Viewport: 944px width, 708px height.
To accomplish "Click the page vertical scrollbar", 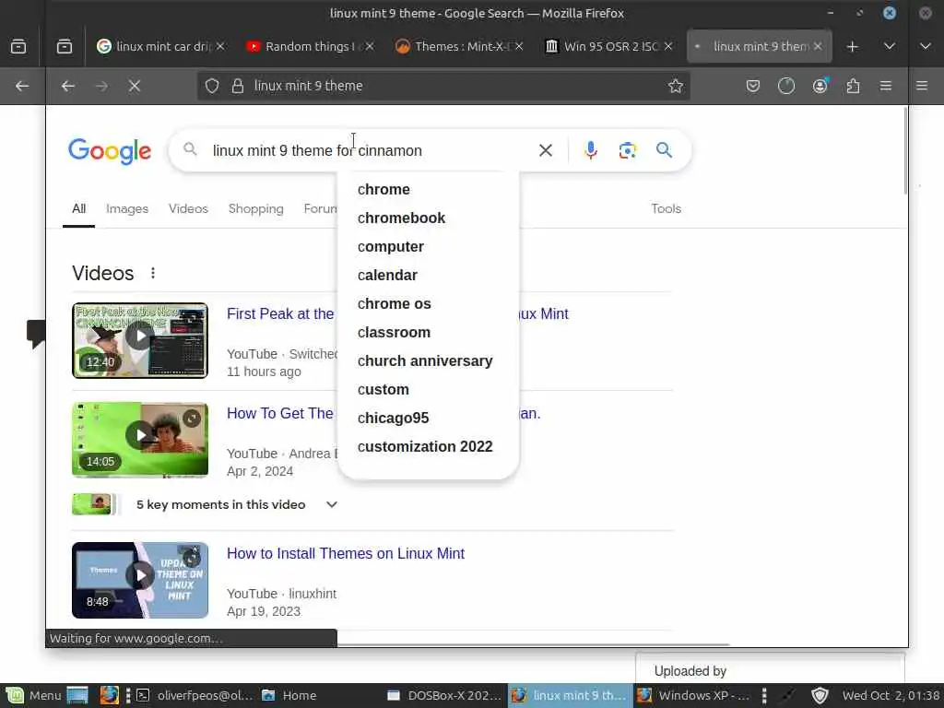I will pos(905,150).
